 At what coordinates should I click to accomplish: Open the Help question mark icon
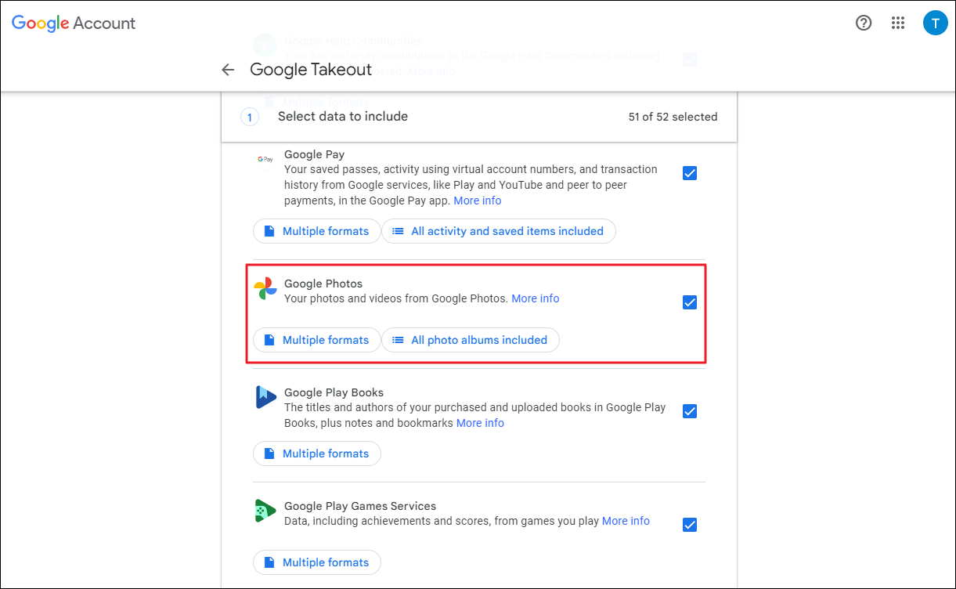point(864,23)
